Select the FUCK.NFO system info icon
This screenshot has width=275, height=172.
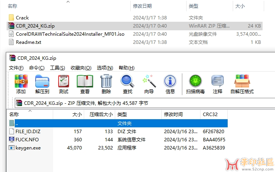tap(12, 139)
